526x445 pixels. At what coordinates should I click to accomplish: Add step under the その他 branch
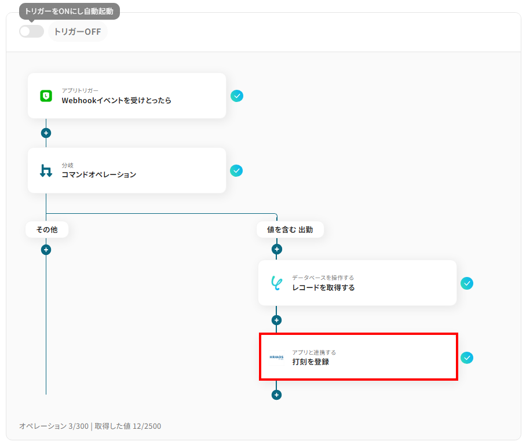46,250
